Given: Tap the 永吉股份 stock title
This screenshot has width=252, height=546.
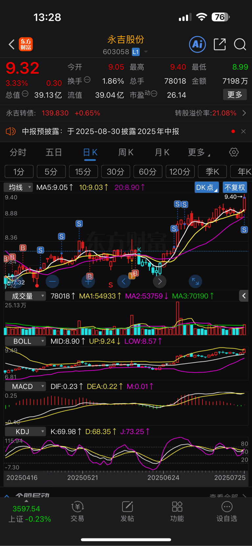Looking at the screenshot, I should [x=126, y=40].
